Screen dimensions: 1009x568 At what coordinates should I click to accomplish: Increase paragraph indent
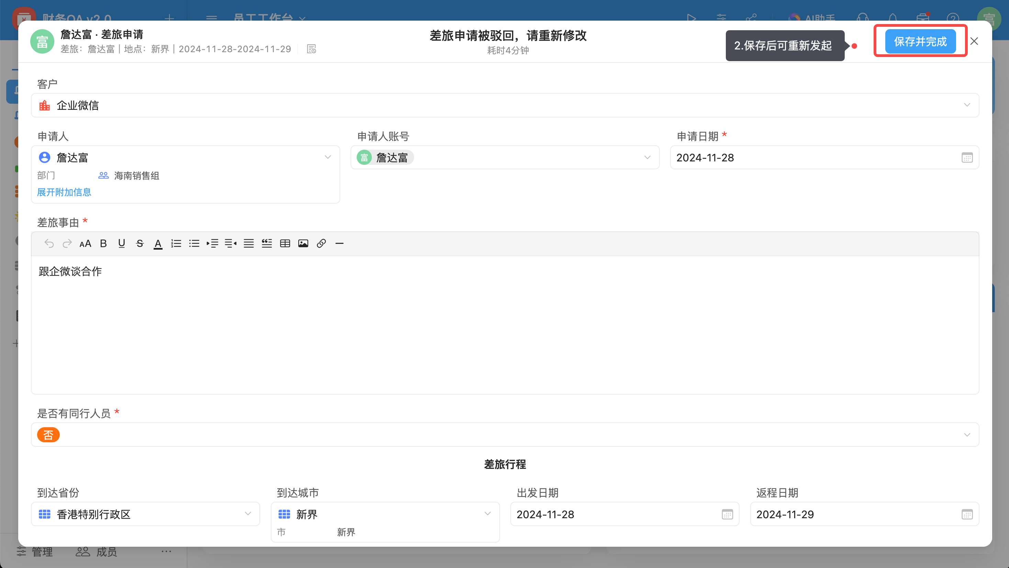[212, 243]
